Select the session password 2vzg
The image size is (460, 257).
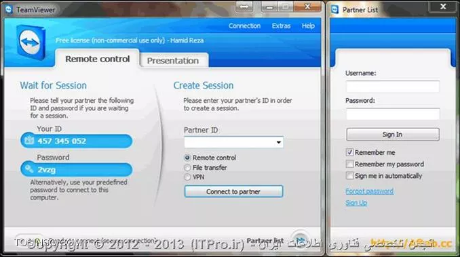46,170
